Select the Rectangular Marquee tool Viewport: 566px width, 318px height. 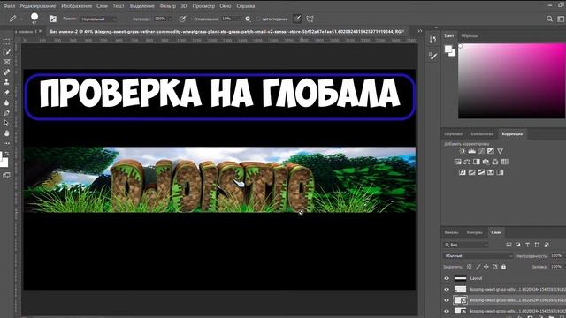[x=6, y=42]
